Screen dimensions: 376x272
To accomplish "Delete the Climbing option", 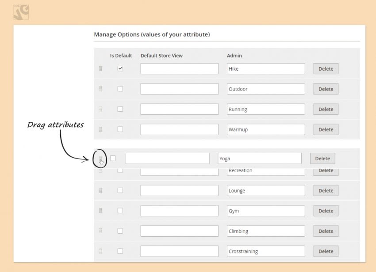I will 326,231.
